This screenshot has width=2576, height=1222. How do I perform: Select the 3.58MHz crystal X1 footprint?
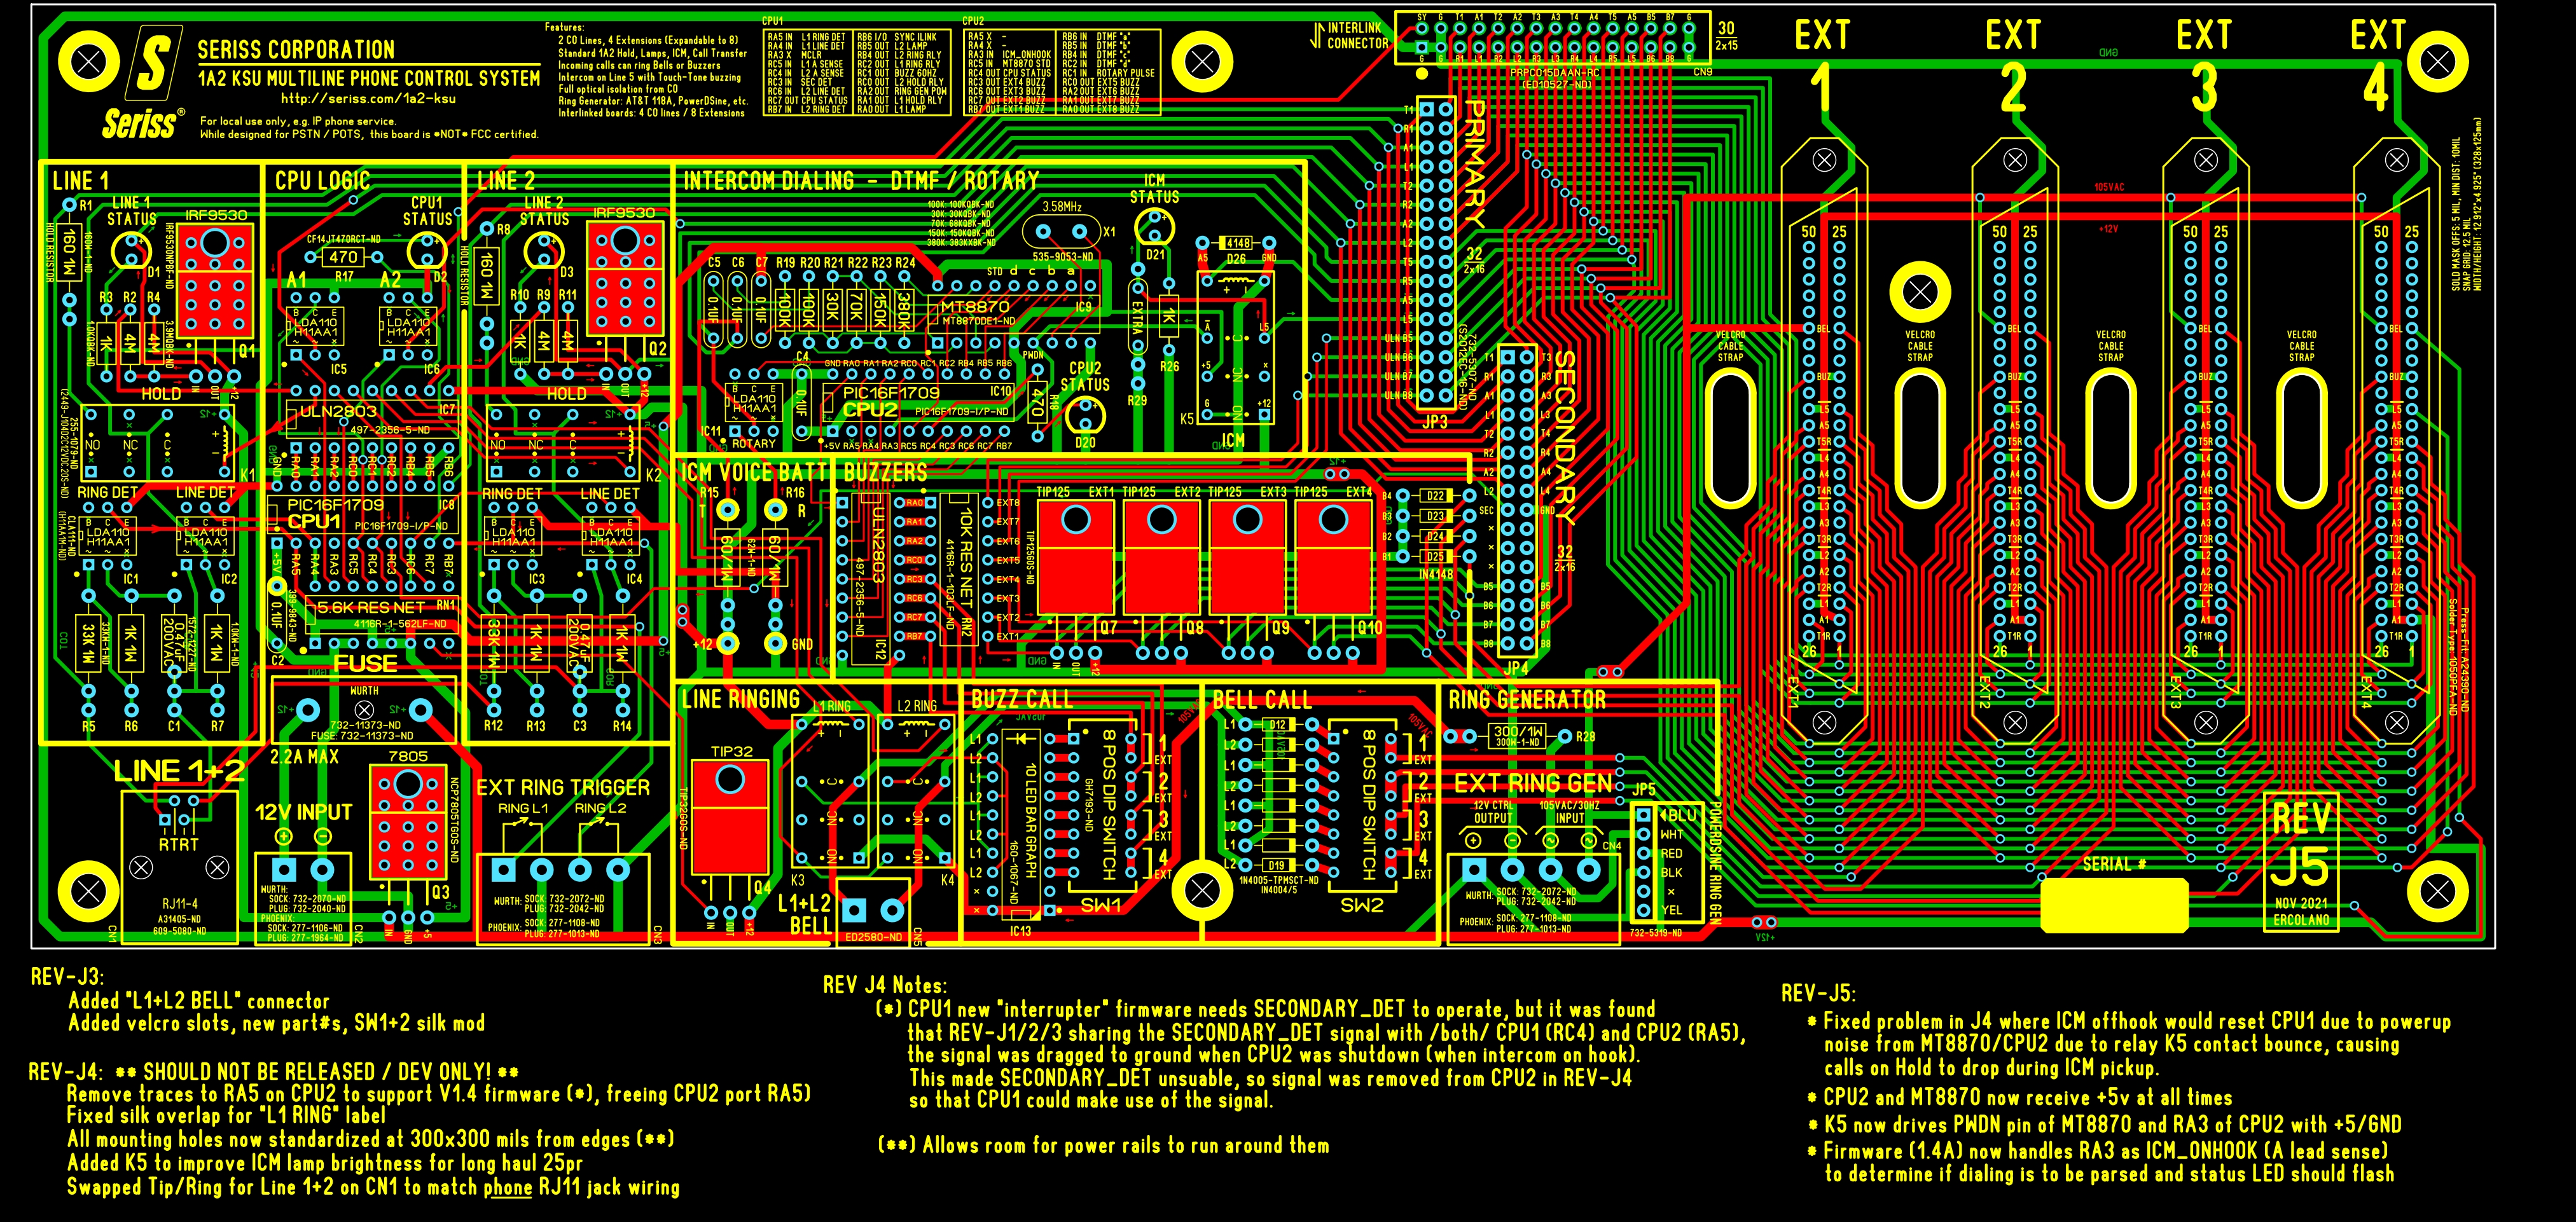pos(1061,232)
